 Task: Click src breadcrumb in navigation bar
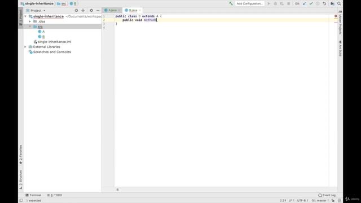pyautogui.click(x=61, y=3)
